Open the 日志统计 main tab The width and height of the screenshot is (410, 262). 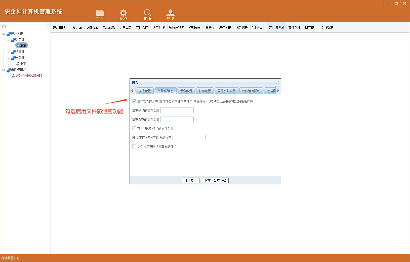311,27
